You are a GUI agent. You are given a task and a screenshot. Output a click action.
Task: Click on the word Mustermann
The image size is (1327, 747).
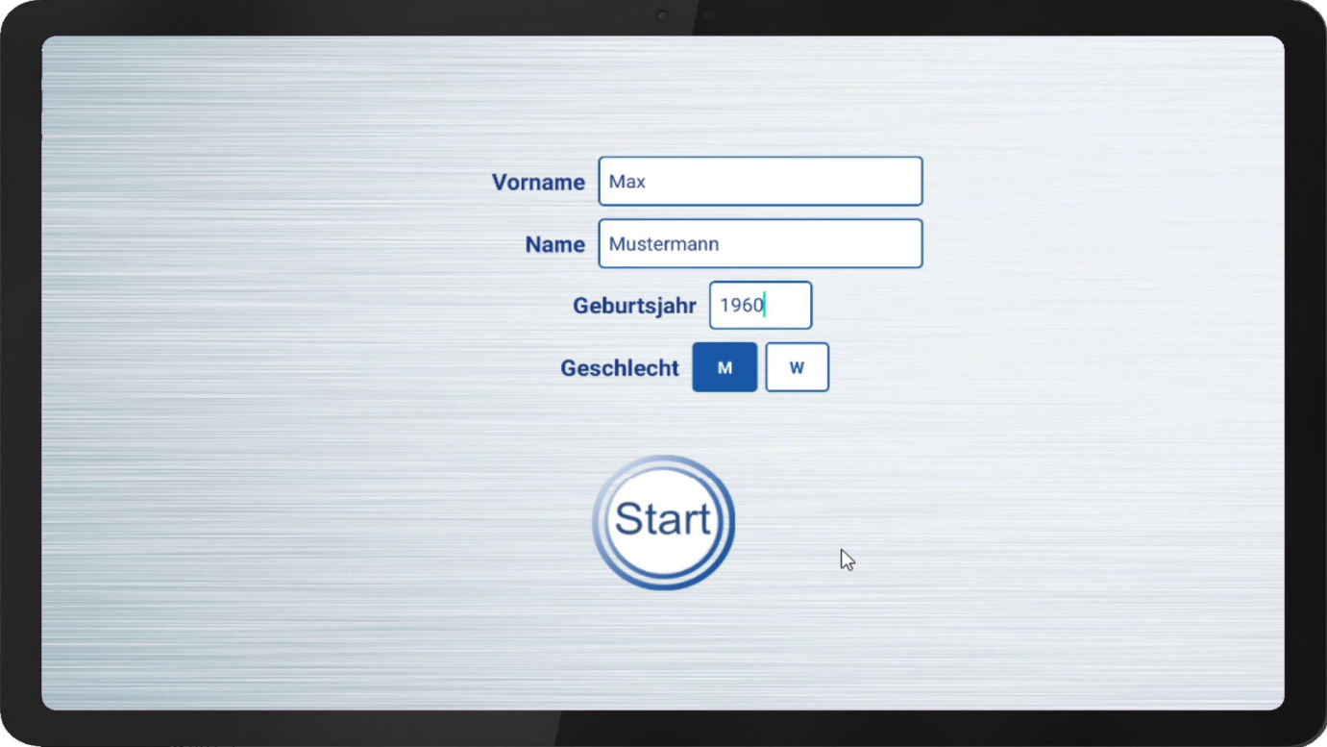(x=663, y=244)
